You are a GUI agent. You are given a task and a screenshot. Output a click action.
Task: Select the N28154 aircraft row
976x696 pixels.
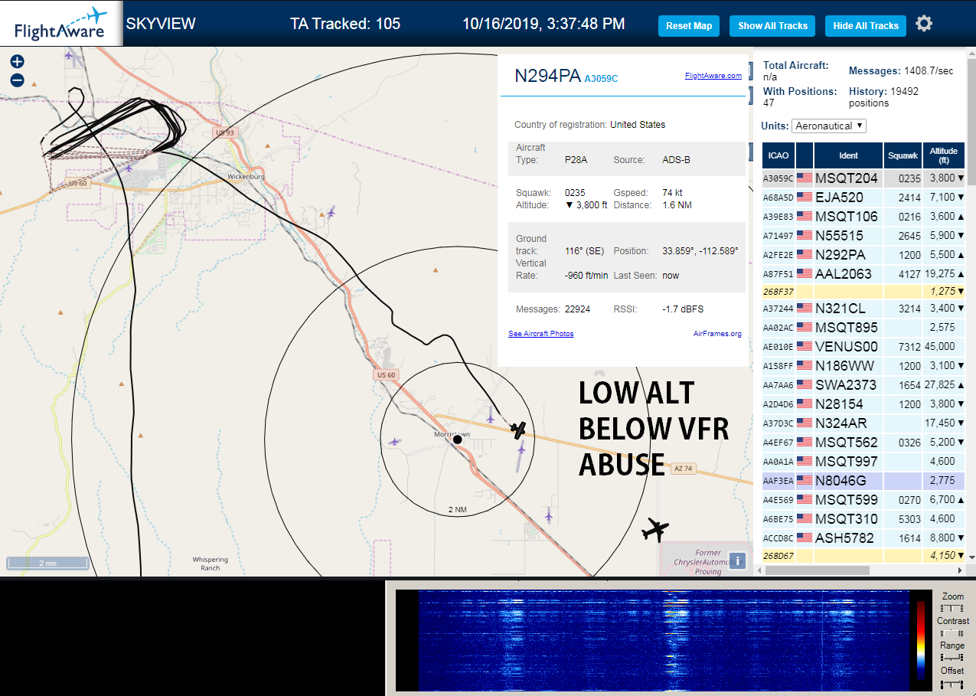click(864, 404)
